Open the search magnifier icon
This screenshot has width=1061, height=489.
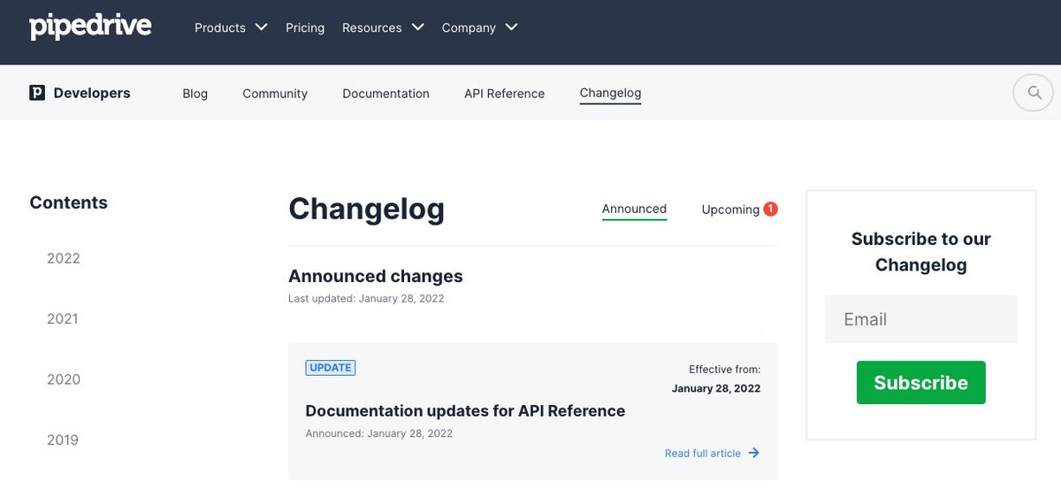coord(1034,93)
